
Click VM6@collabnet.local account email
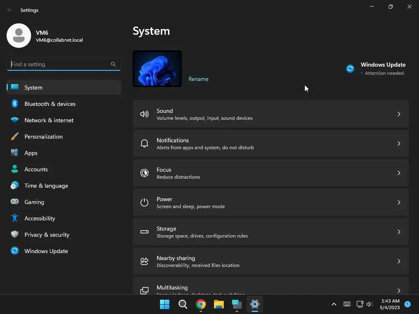point(59,40)
